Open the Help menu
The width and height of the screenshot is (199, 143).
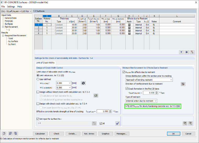click(x=20, y=7)
